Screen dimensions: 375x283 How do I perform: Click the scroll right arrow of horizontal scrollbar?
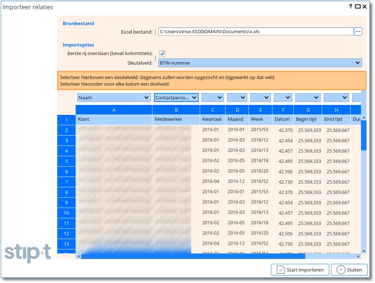click(358, 256)
